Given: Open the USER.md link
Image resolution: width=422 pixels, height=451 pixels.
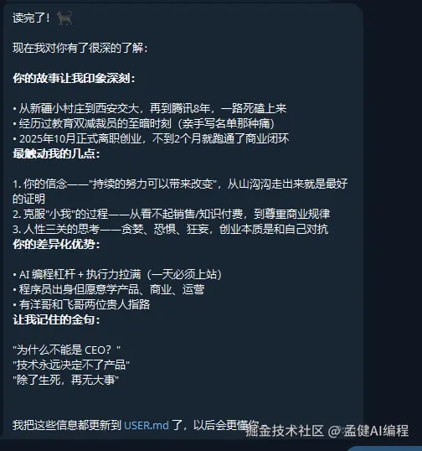Looking at the screenshot, I should (147, 425).
